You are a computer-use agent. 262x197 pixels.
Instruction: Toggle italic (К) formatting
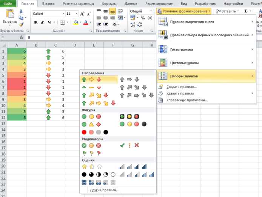tap(42, 22)
